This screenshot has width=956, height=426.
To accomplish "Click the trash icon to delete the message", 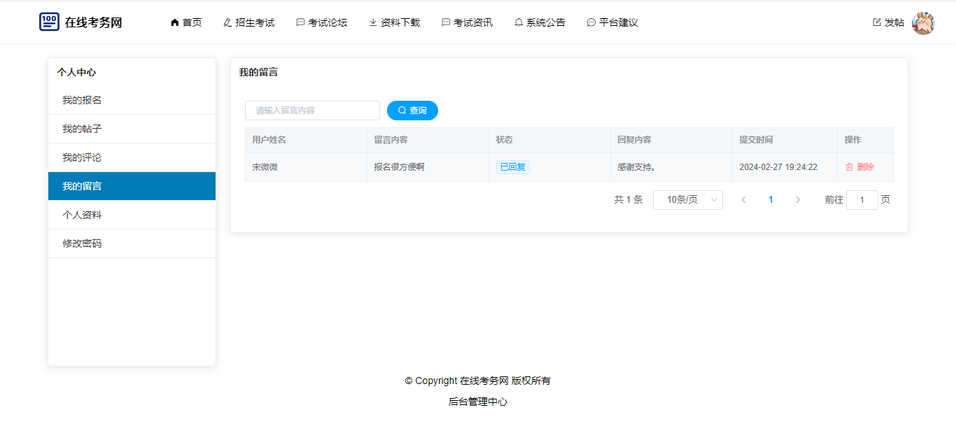I will click(850, 167).
